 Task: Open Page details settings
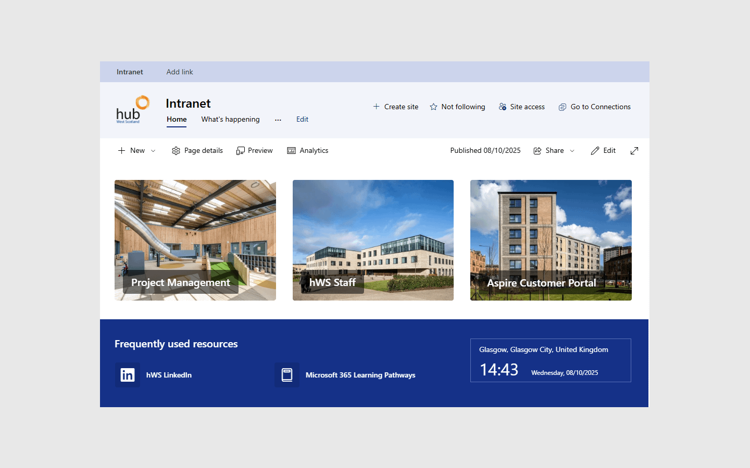[x=197, y=150]
